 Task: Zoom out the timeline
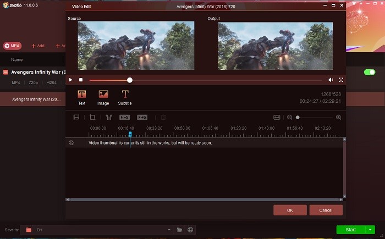click(290, 117)
